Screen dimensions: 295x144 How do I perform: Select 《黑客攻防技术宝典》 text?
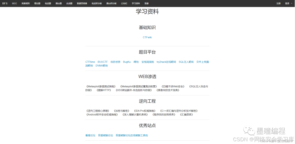(x=168, y=90)
